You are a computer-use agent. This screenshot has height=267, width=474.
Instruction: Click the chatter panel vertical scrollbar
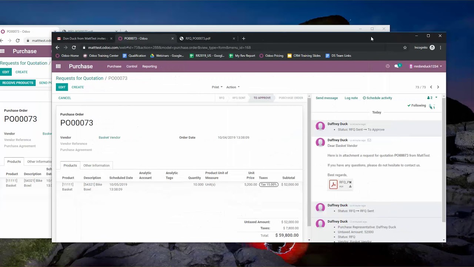pyautogui.click(x=444, y=159)
